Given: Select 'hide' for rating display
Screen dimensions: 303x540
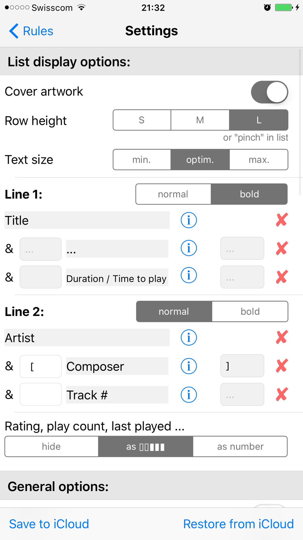Looking at the screenshot, I should (x=52, y=446).
